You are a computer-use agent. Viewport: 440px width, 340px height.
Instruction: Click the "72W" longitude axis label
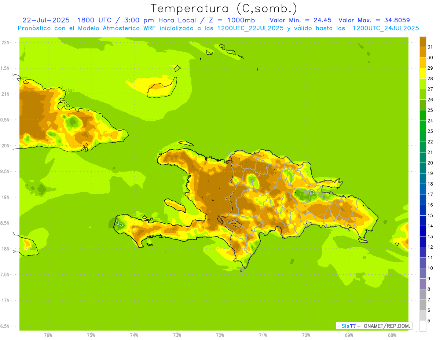point(220,335)
